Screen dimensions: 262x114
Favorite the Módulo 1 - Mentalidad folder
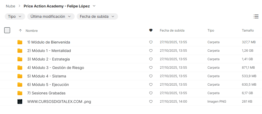click(151, 51)
